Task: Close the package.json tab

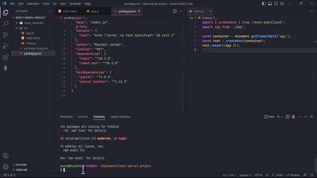Action: (139, 11)
